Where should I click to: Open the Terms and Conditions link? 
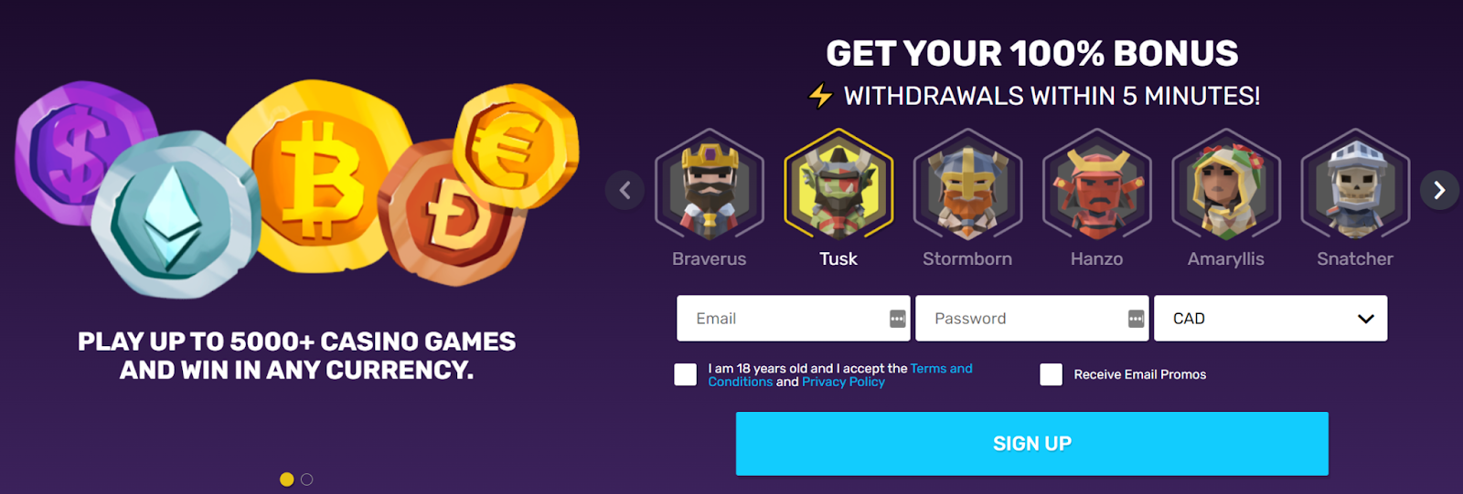point(840,375)
